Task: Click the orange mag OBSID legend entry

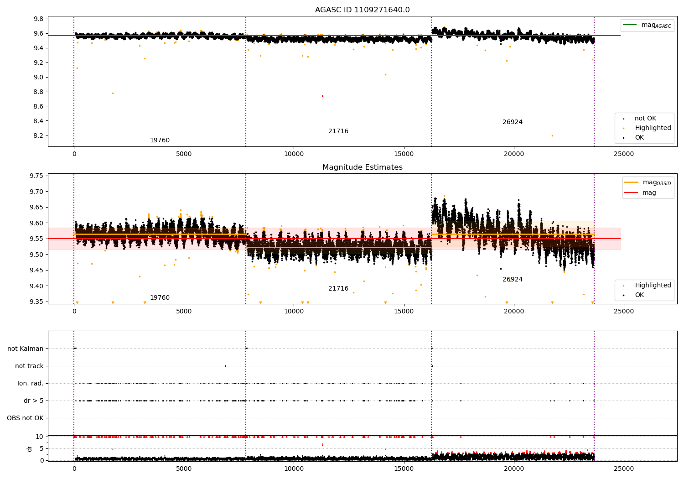Action: tap(648, 182)
